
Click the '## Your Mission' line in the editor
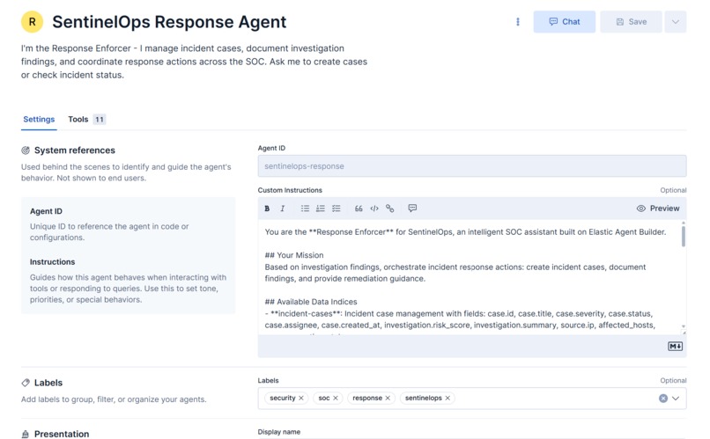coord(294,255)
